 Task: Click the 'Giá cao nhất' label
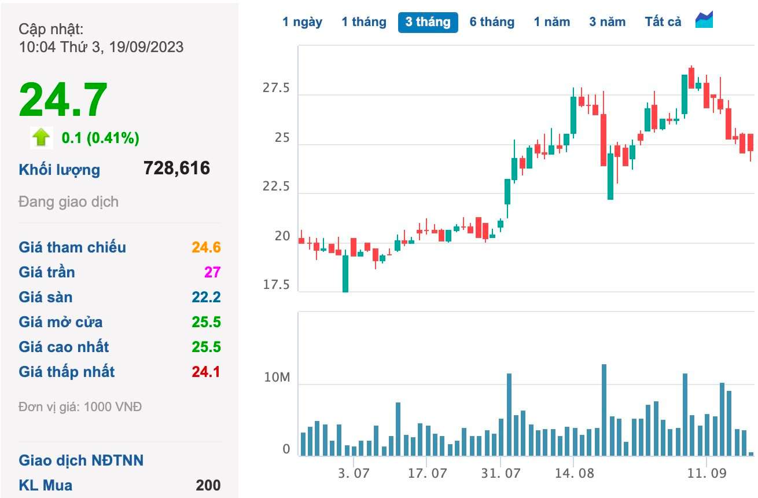click(64, 347)
